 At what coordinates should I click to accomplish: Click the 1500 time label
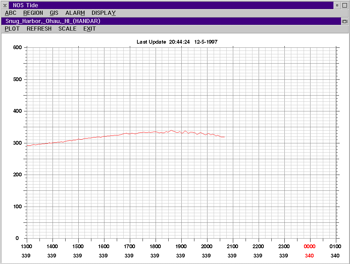click(x=78, y=246)
